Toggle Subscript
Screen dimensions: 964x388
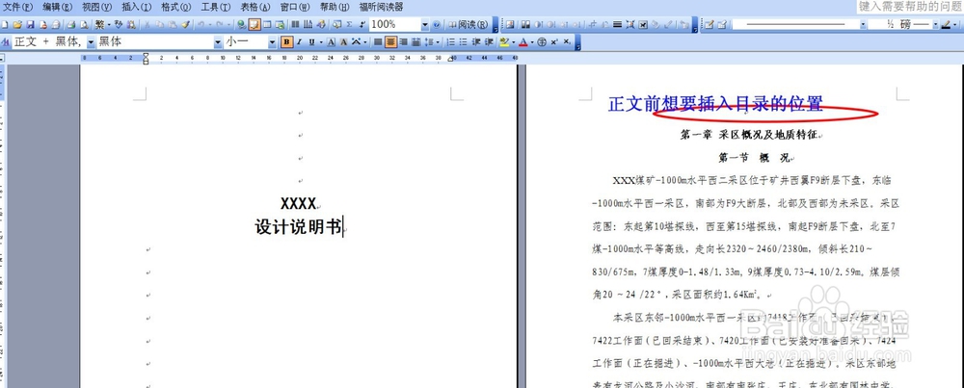567,41
